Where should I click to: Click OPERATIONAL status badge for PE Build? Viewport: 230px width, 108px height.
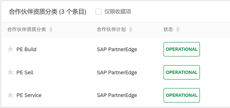[182, 49]
